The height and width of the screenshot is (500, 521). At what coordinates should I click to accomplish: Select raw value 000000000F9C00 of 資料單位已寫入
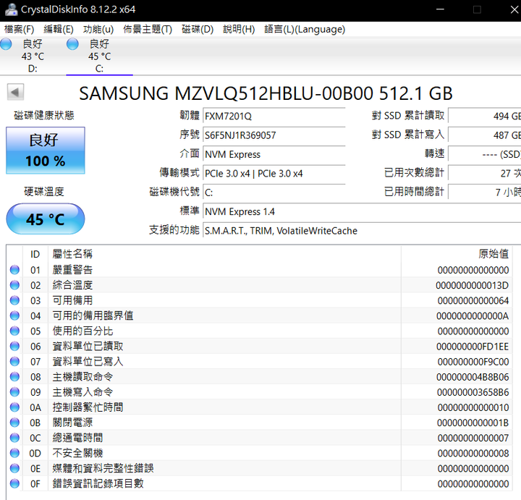click(473, 362)
